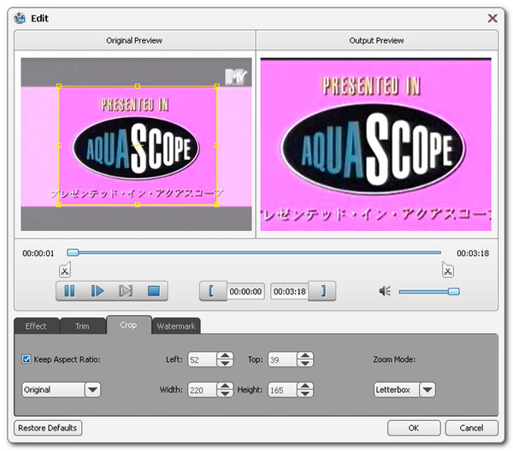Click the top-left crop handle
This screenshot has width=513, height=451.
pyautogui.click(x=59, y=86)
